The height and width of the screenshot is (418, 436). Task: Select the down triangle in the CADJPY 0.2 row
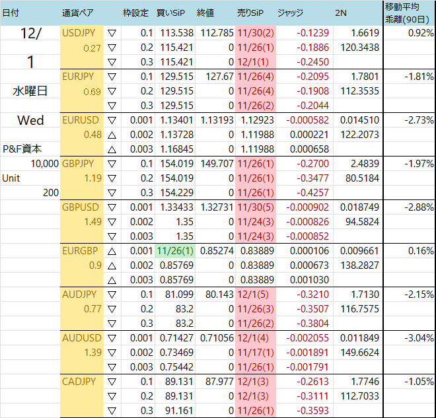112,397
